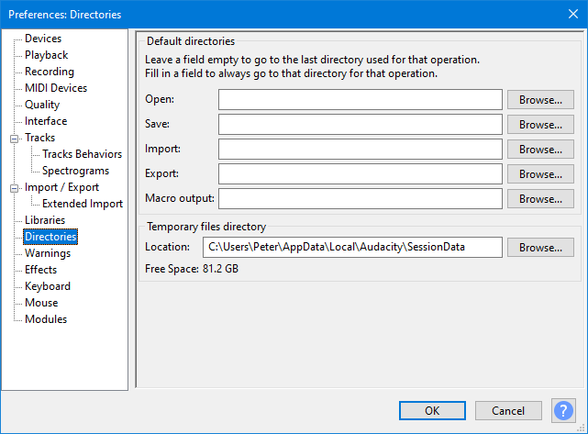
Task: Close the Preferences window
Action: (x=573, y=14)
